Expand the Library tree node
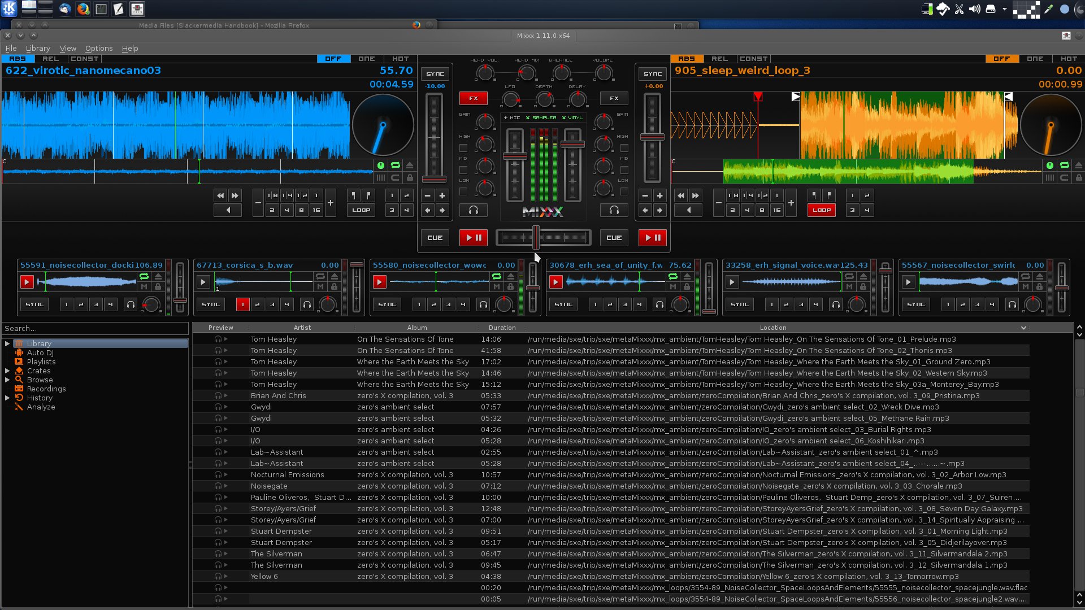 point(7,343)
